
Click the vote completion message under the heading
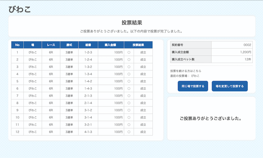pos(132,31)
